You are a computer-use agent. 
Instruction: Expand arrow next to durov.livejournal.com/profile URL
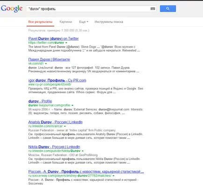72,105
